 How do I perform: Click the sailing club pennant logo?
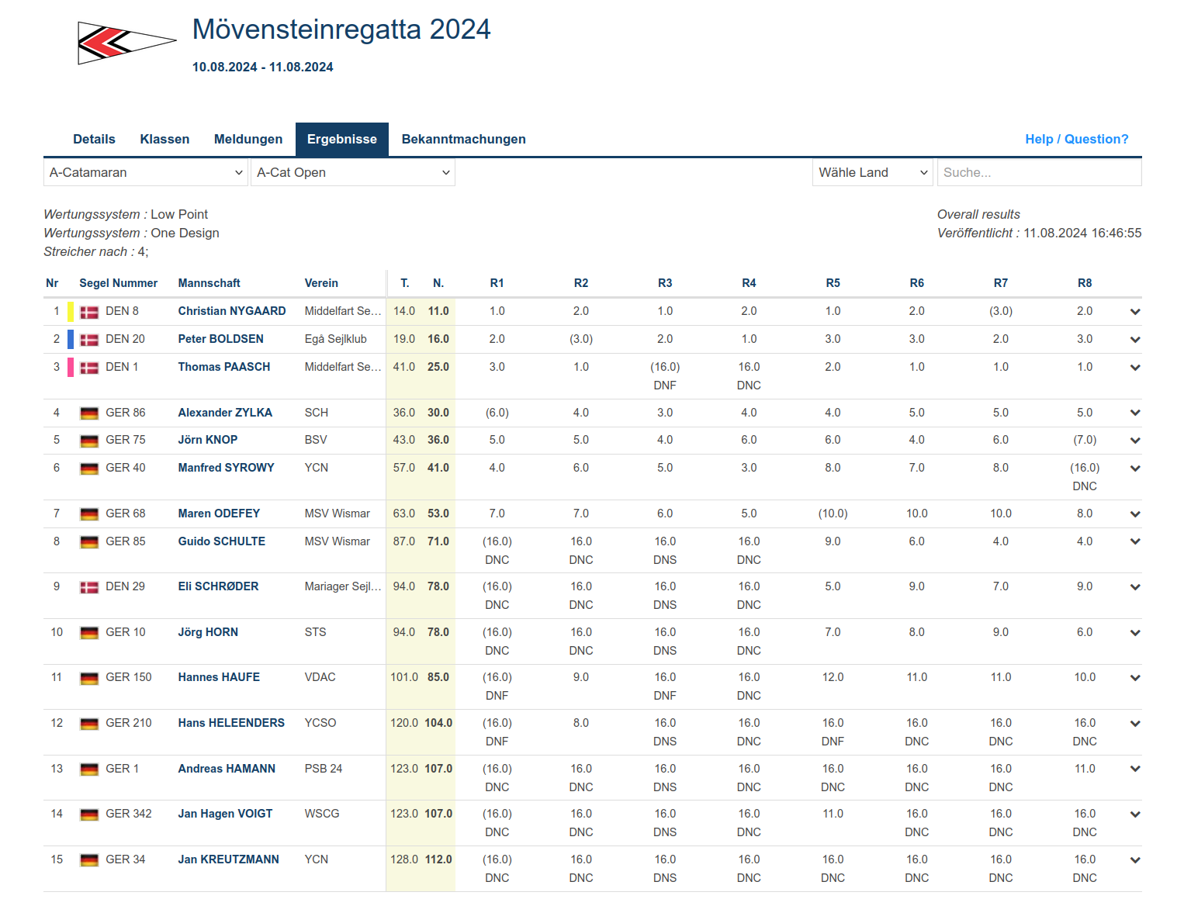127,42
